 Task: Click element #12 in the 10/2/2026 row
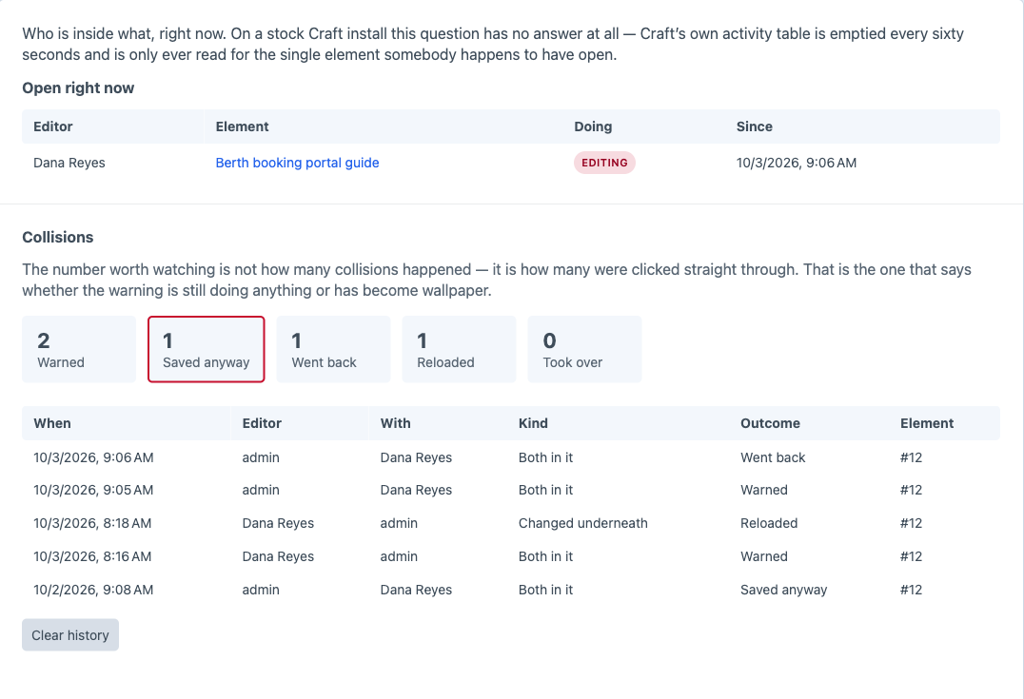911,590
